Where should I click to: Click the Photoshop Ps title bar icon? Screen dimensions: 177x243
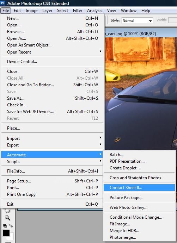coord(3,3)
